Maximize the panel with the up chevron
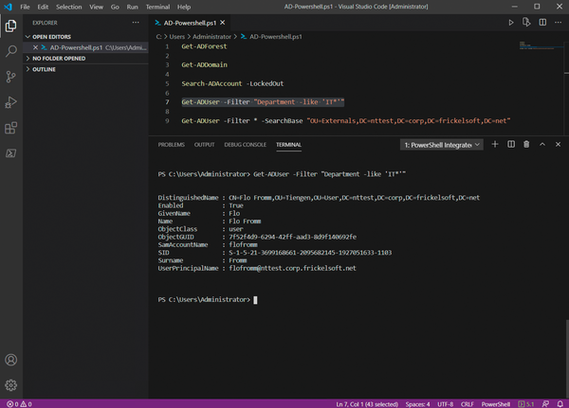Image resolution: width=569 pixels, height=408 pixels. click(x=542, y=145)
